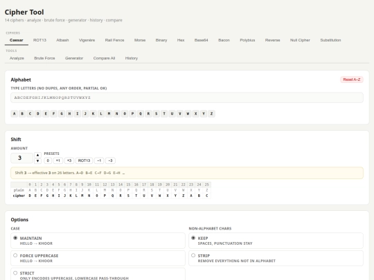Open the Brute Force tool

point(44,58)
